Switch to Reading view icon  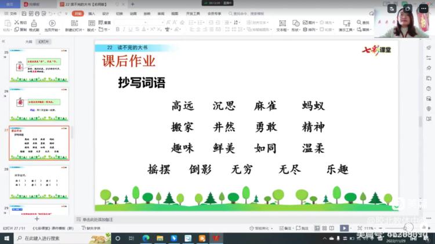tap(332, 228)
